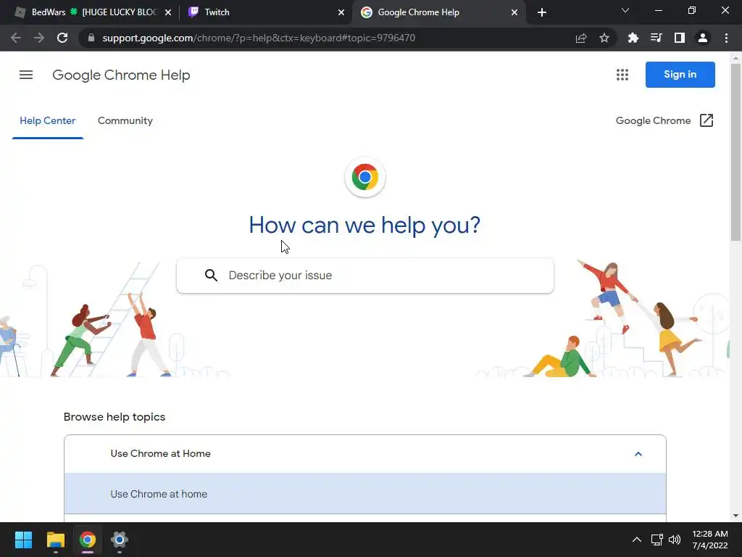Click the address bar URL
Viewport: 742px width, 557px height.
259,38
